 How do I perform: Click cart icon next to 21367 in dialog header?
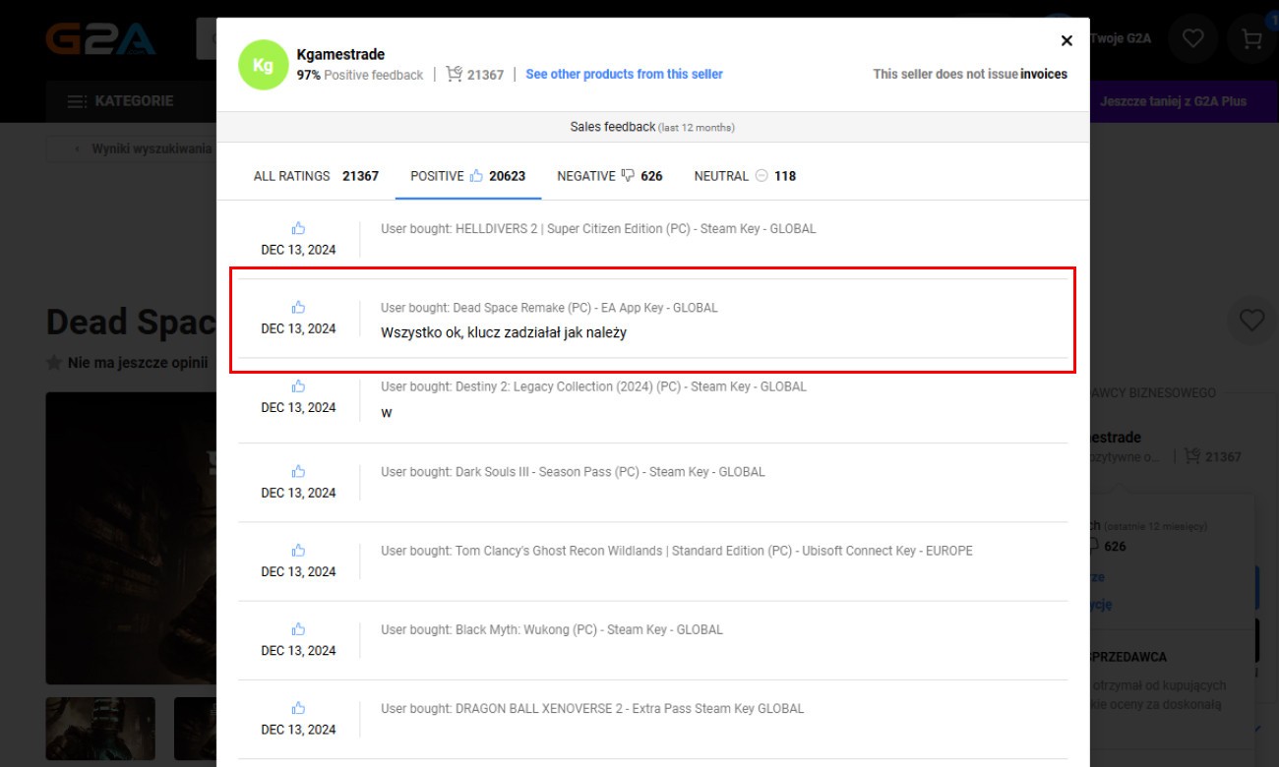point(454,74)
